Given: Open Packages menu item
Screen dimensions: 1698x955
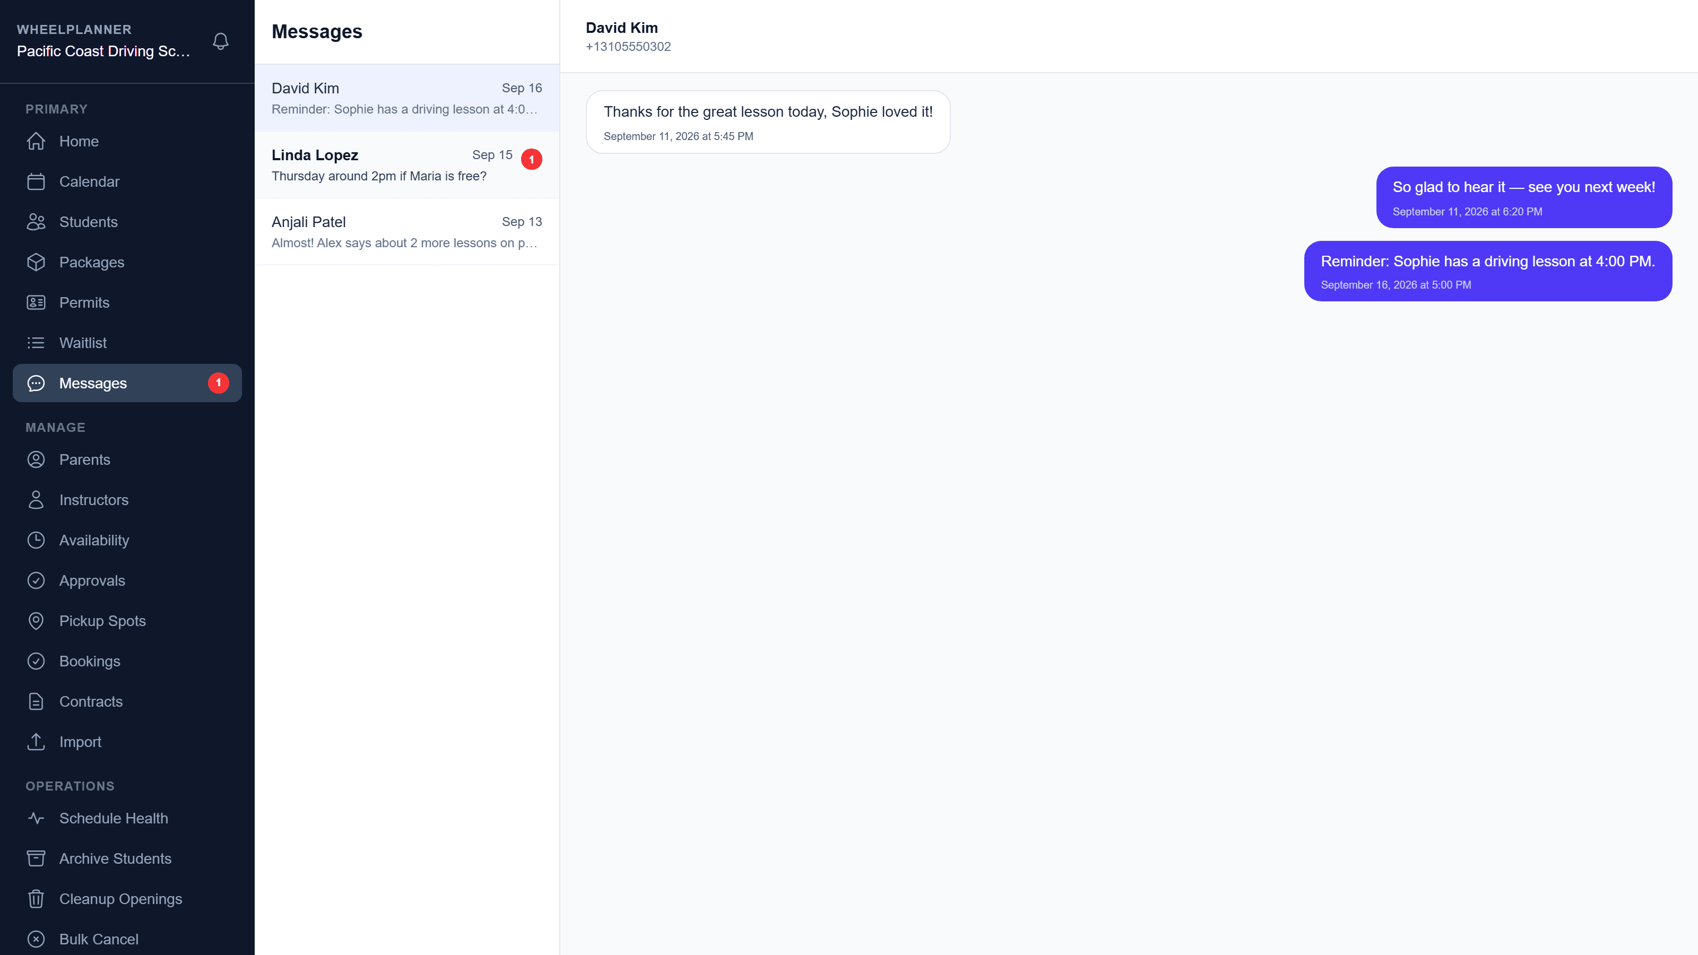Looking at the screenshot, I should pyautogui.click(x=127, y=262).
